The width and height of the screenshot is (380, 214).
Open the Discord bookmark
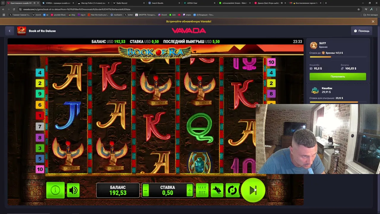162,15
